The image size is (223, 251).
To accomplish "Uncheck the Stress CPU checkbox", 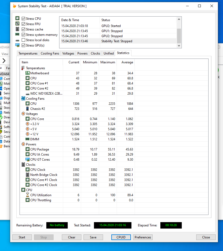I will (x=23, y=18).
